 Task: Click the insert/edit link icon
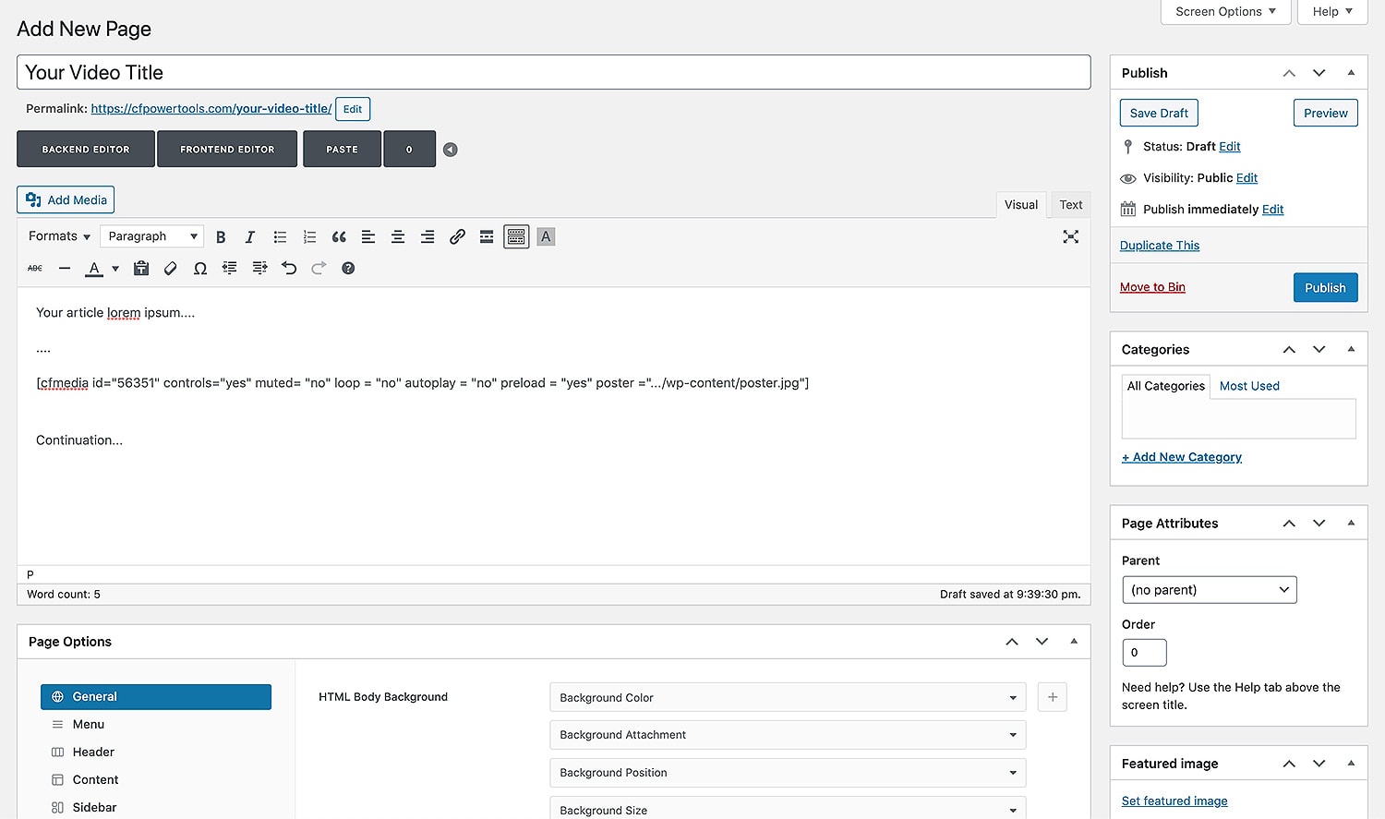pyautogui.click(x=457, y=237)
